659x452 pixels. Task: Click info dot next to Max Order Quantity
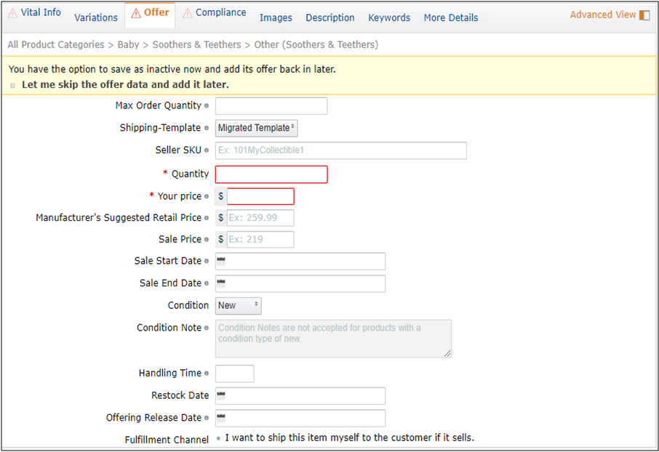[207, 106]
